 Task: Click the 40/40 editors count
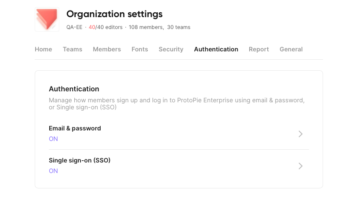[105, 27]
